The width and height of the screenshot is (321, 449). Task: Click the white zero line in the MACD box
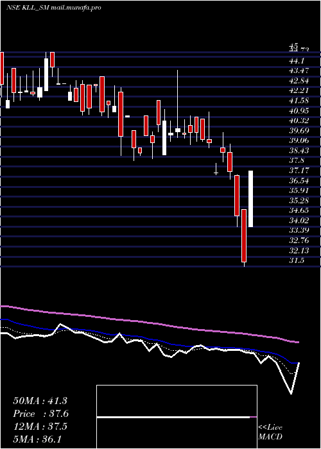coord(173,417)
